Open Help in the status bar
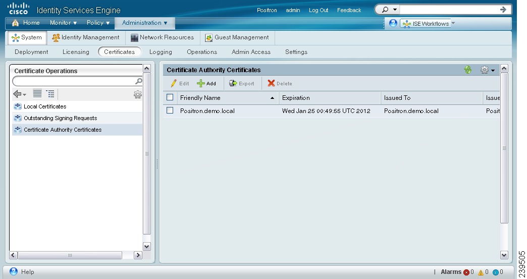Screen dimensions: 527x279 (22, 271)
